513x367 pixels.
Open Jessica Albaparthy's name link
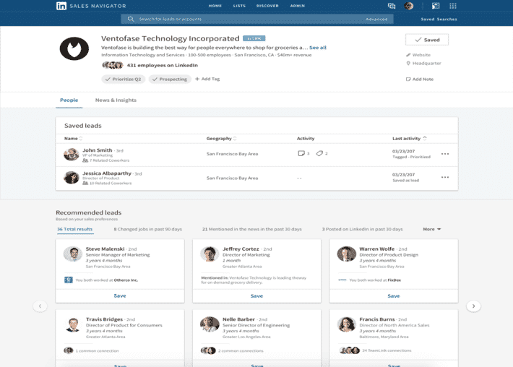(x=107, y=173)
